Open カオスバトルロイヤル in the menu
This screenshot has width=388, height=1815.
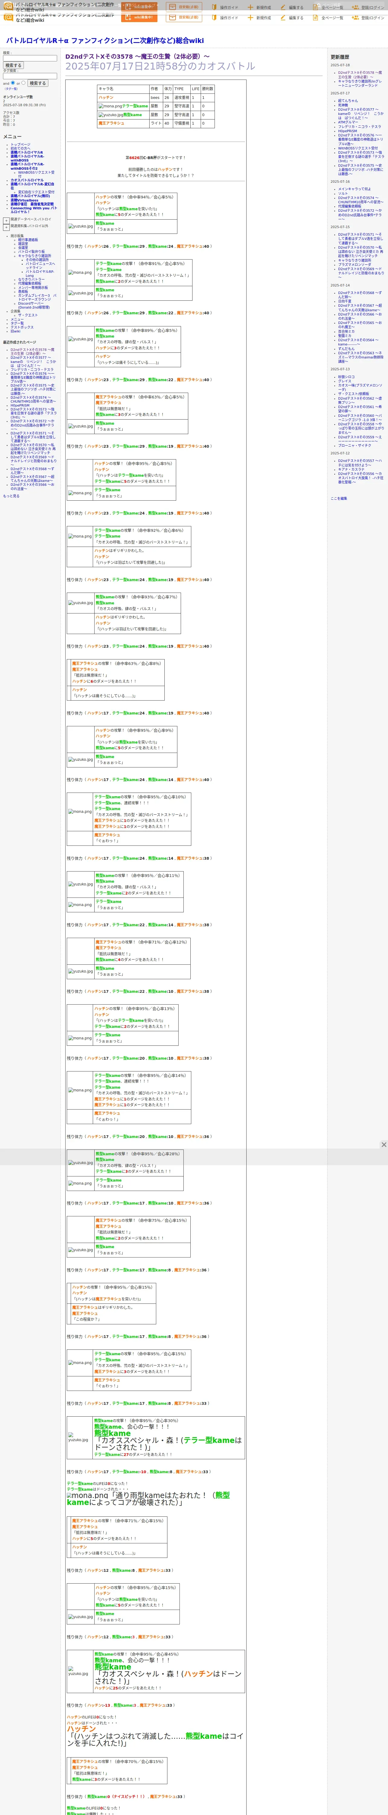[x=27, y=180]
